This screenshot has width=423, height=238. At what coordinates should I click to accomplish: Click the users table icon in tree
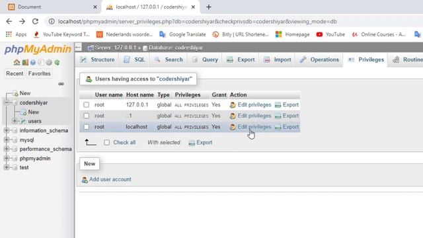(23, 121)
